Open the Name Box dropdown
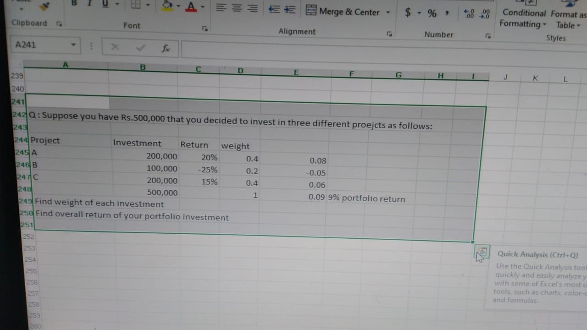Viewport: 587px width, 330px height. point(74,45)
